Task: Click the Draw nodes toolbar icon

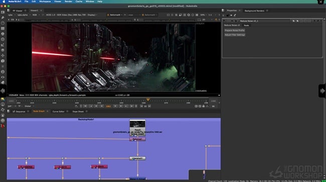Action: coord(3,17)
